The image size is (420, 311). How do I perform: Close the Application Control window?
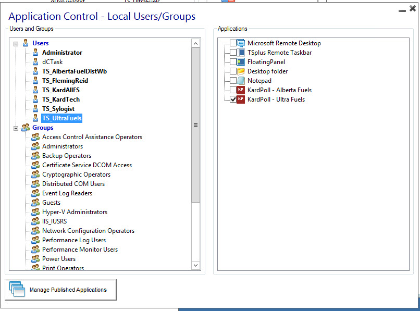pos(413,8)
